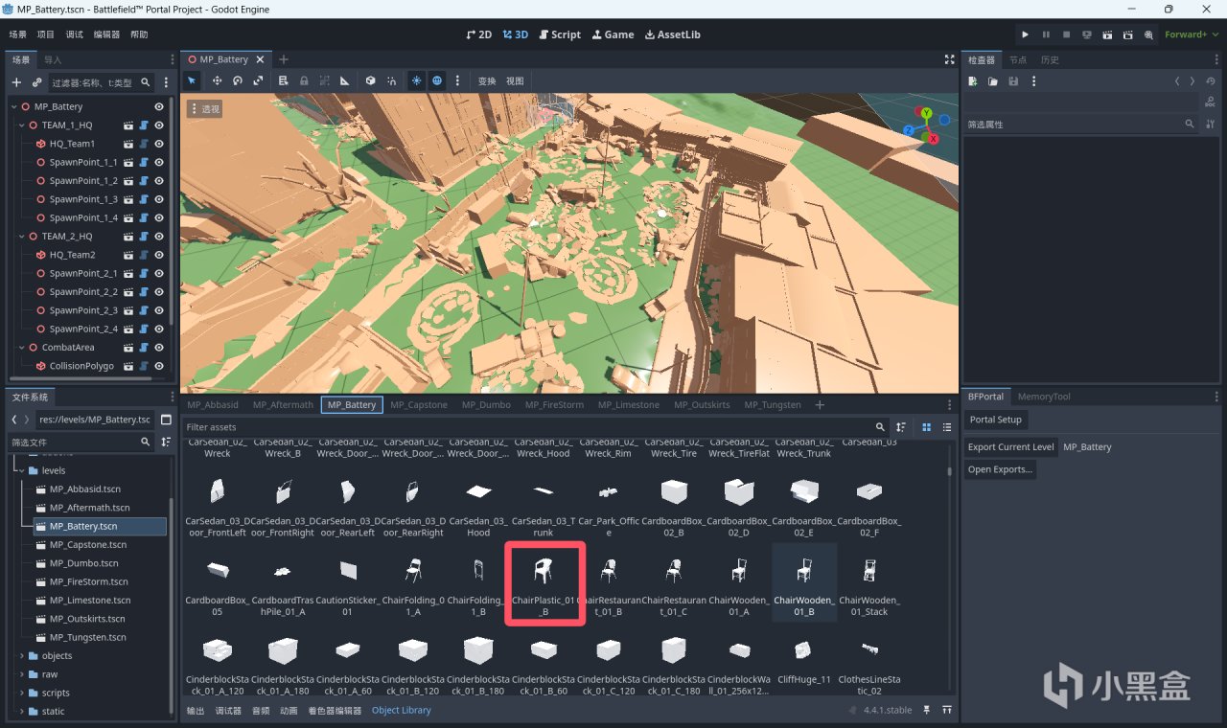The width and height of the screenshot is (1227, 728).
Task: Collapse the CombatArea node
Action: pyautogui.click(x=22, y=348)
